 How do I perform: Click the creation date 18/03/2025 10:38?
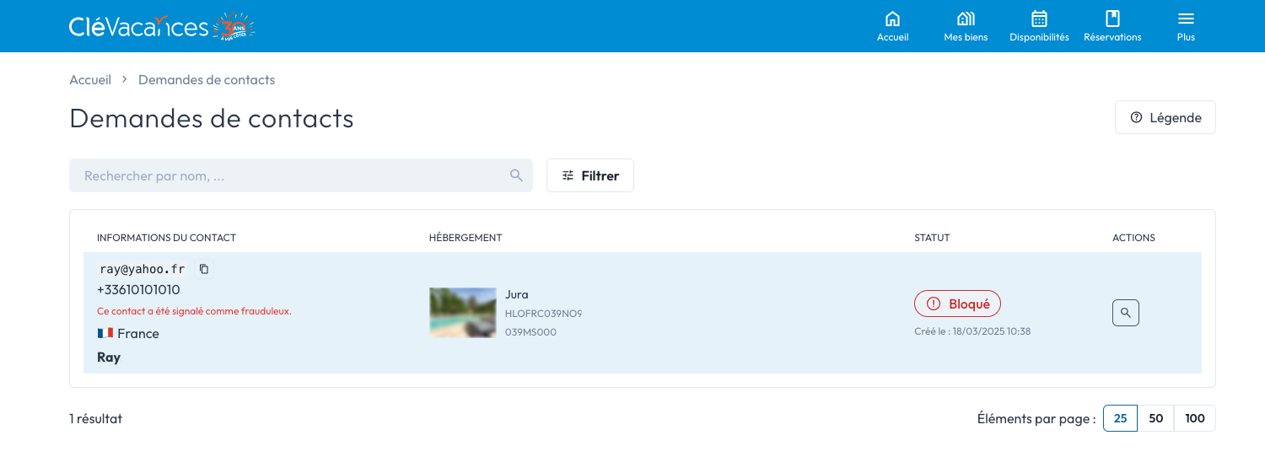(991, 331)
